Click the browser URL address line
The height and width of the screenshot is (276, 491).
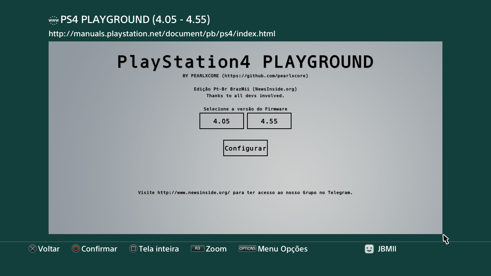pos(162,33)
